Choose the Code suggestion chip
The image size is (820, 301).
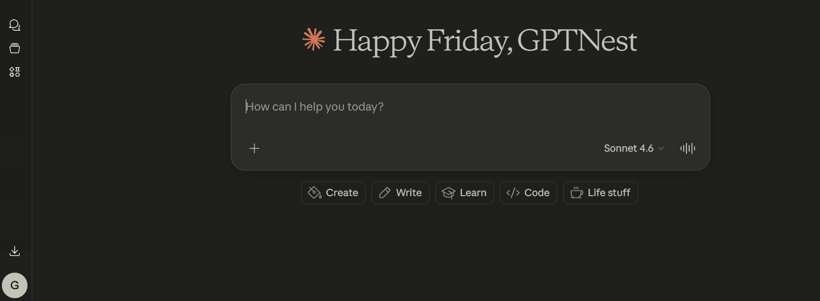pos(528,193)
